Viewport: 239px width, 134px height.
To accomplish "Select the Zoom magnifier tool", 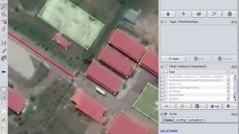I will [x=4, y=14].
